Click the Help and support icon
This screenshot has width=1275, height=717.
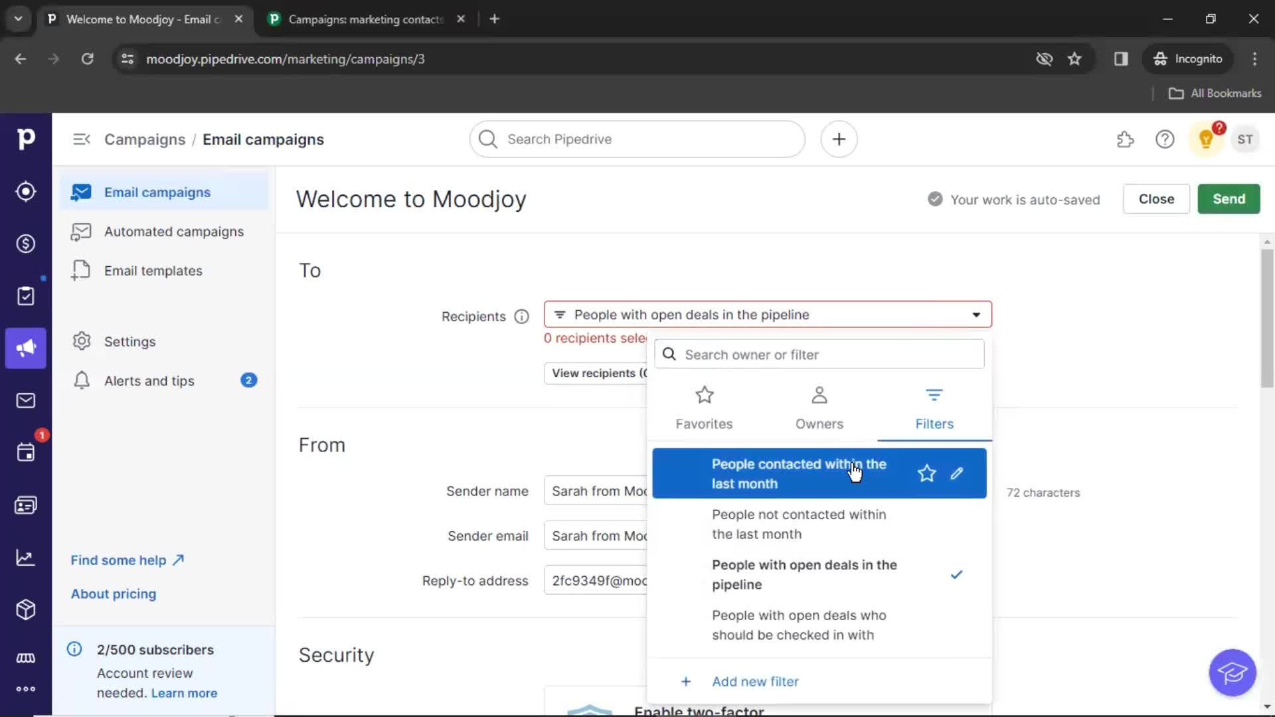pyautogui.click(x=1165, y=139)
